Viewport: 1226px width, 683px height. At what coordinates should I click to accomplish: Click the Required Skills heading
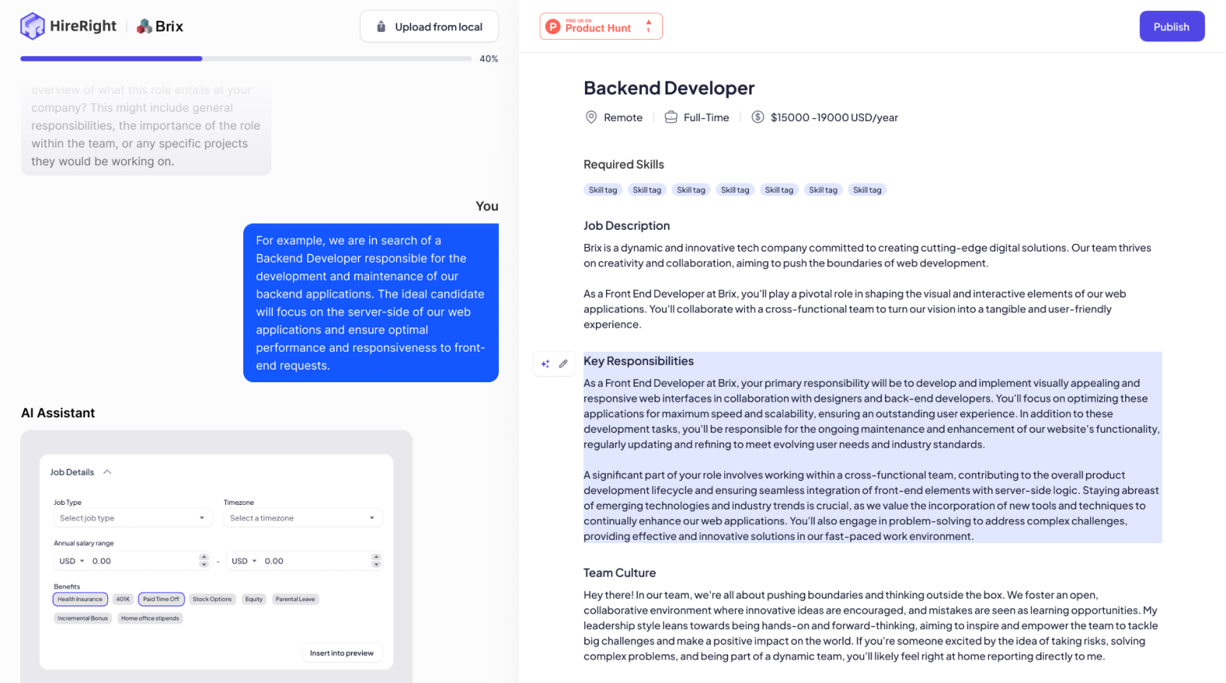(624, 164)
